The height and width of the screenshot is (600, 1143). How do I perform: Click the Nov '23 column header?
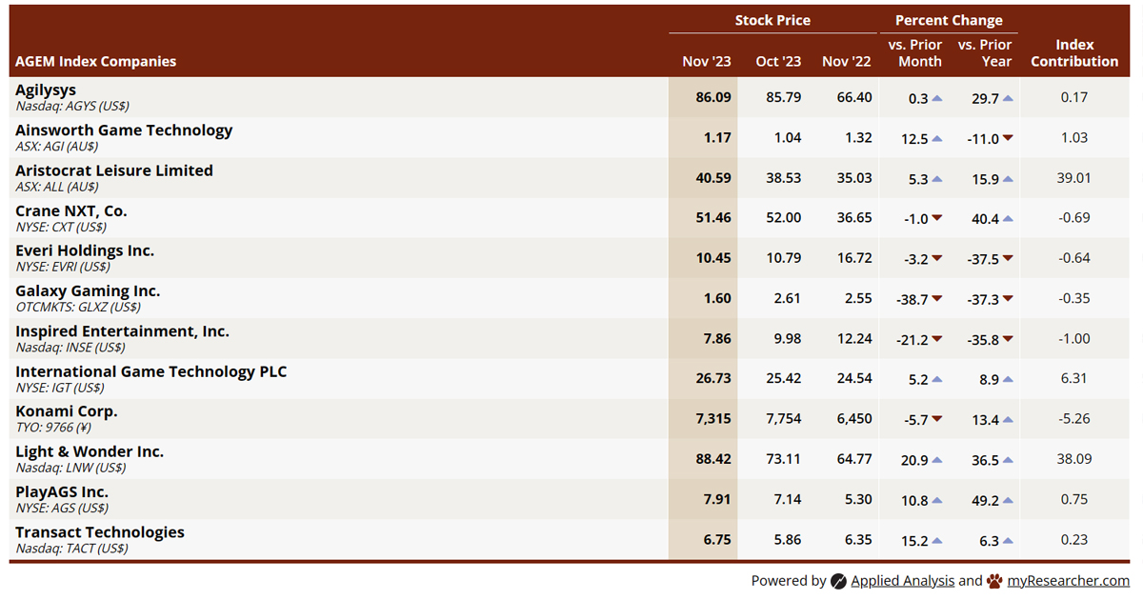707,61
